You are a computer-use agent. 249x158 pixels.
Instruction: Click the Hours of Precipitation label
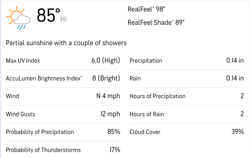pyautogui.click(x=157, y=96)
